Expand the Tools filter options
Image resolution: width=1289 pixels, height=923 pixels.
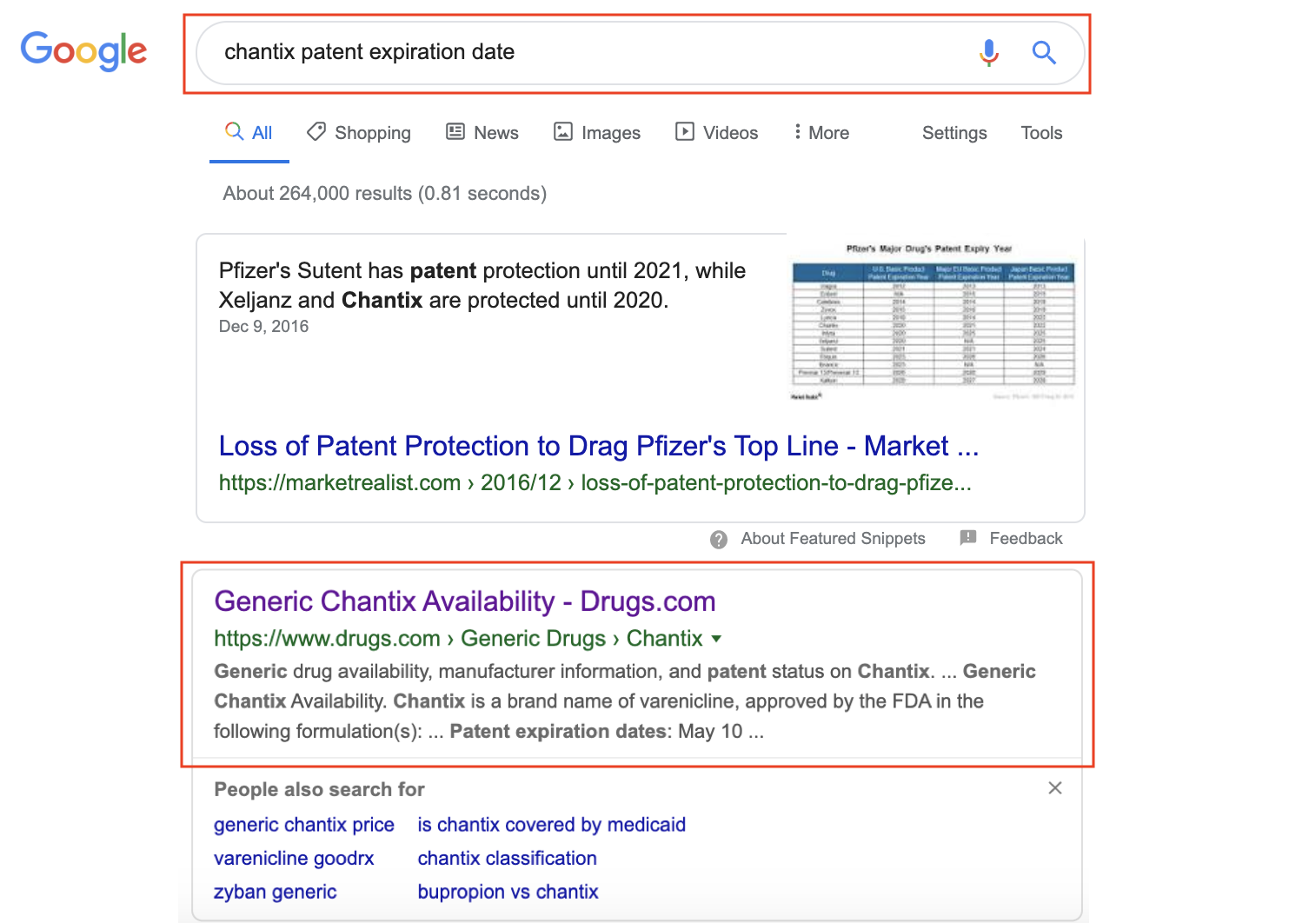[x=1041, y=133]
